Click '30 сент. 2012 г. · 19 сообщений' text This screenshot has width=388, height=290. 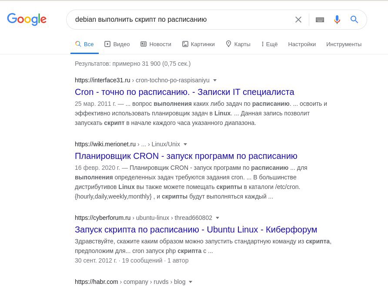pos(118,260)
